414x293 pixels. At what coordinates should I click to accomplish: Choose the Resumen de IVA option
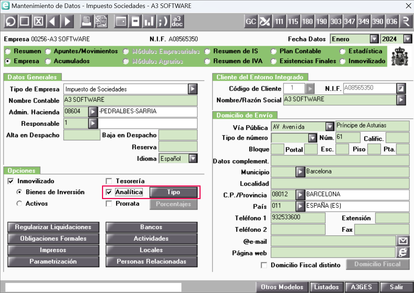207,61
